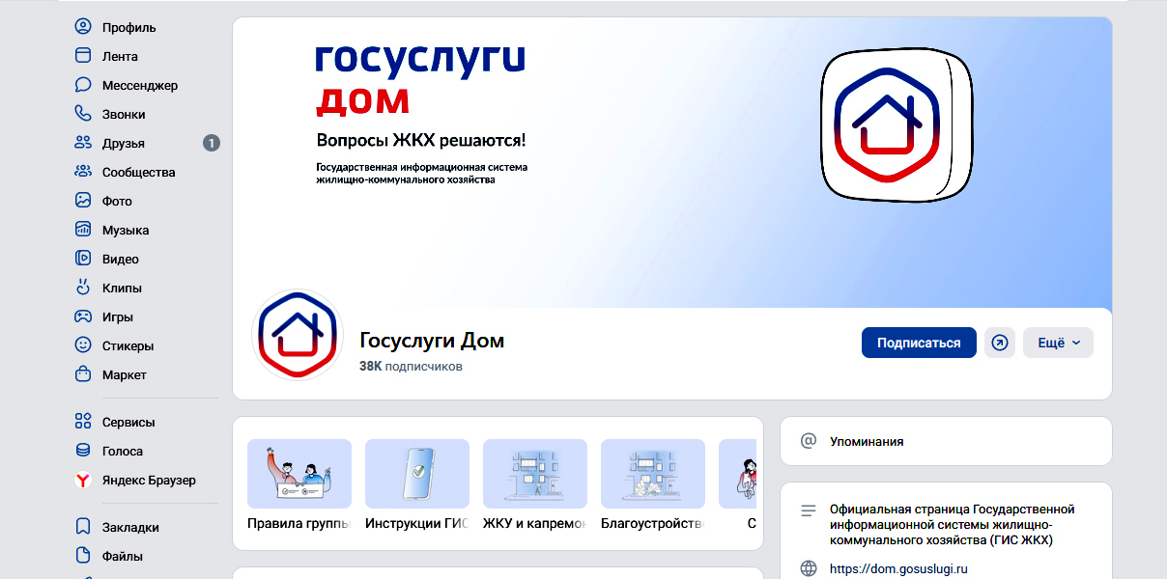Image resolution: width=1167 pixels, height=579 pixels.
Task: Subscribe with the Подписаться button
Action: [919, 343]
